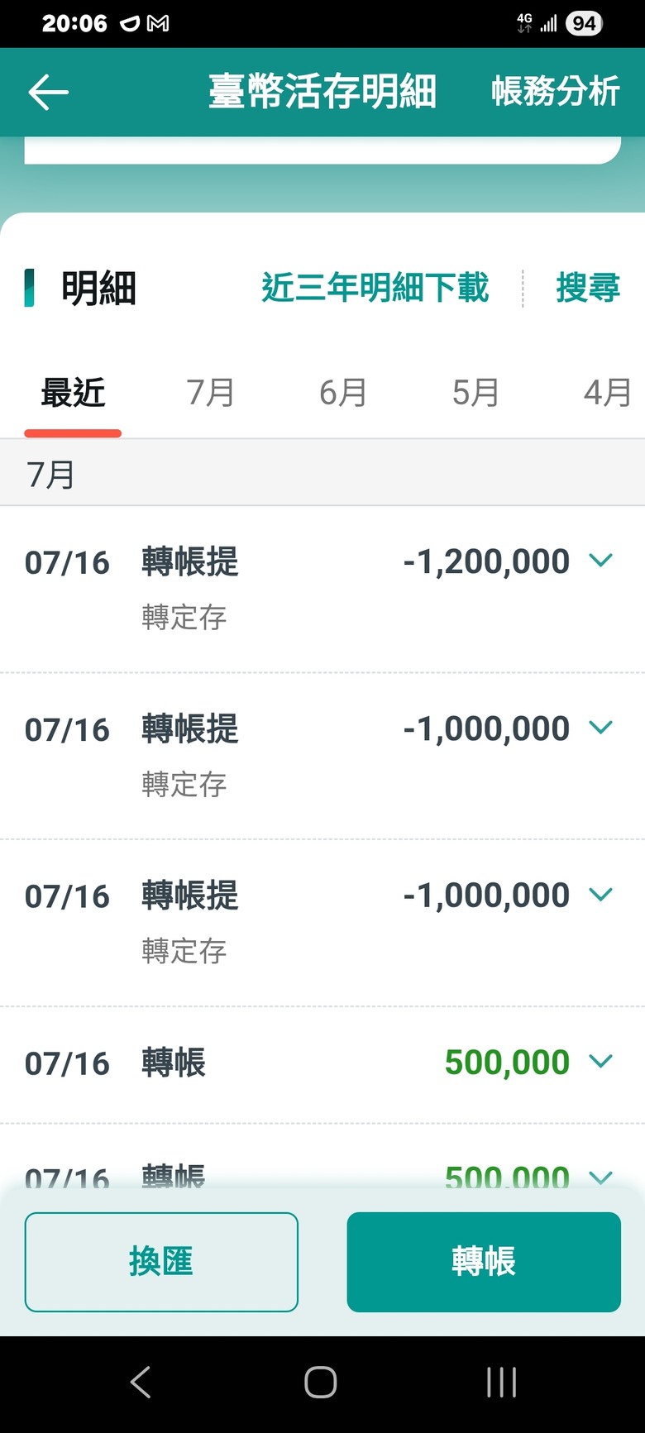Switch to the 6月 tab
The image size is (645, 1433).
[x=342, y=392]
